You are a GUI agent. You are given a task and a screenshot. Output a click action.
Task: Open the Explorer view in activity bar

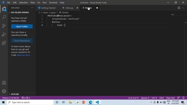[x=4, y=9]
